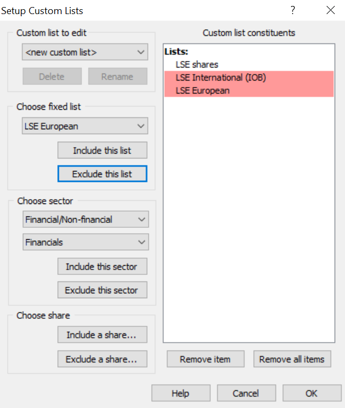Viewport: 345px width, 408px height.
Task: Open the Exclude a share dialog
Action: [102, 359]
